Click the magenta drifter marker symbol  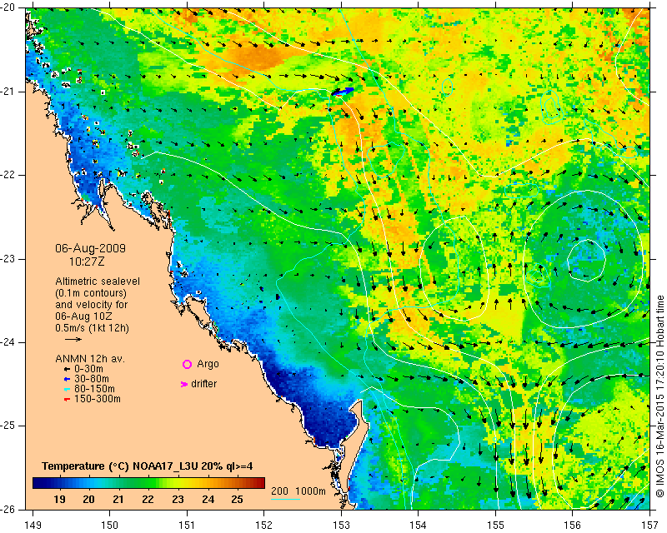(x=184, y=384)
